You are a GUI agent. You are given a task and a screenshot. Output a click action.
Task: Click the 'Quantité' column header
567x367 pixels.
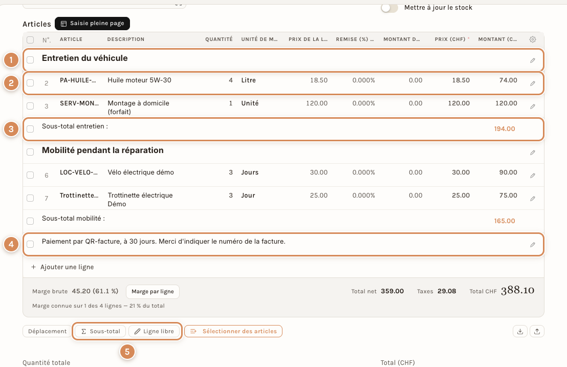coord(219,39)
